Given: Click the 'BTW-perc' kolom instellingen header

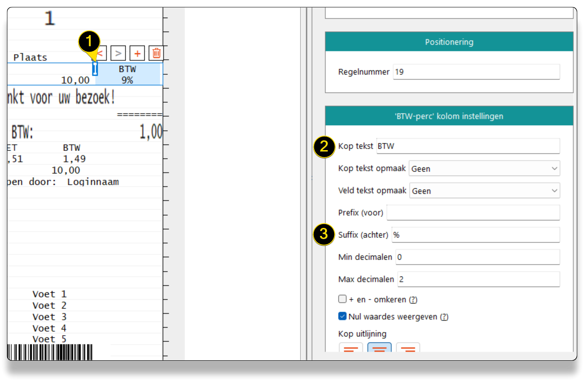Looking at the screenshot, I should 449,116.
